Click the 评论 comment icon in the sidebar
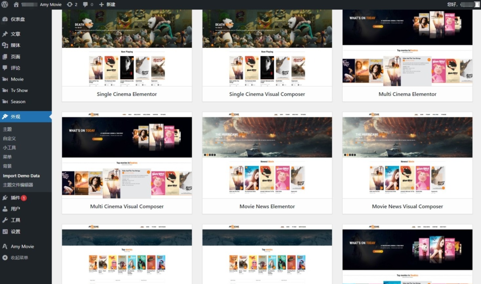The height and width of the screenshot is (284, 481). click(x=5, y=68)
